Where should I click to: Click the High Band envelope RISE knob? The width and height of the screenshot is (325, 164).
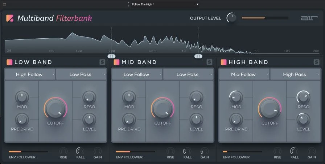[277, 151]
